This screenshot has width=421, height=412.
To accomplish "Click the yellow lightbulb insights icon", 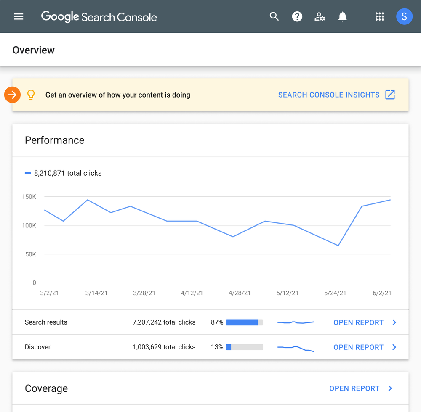I will pos(31,95).
